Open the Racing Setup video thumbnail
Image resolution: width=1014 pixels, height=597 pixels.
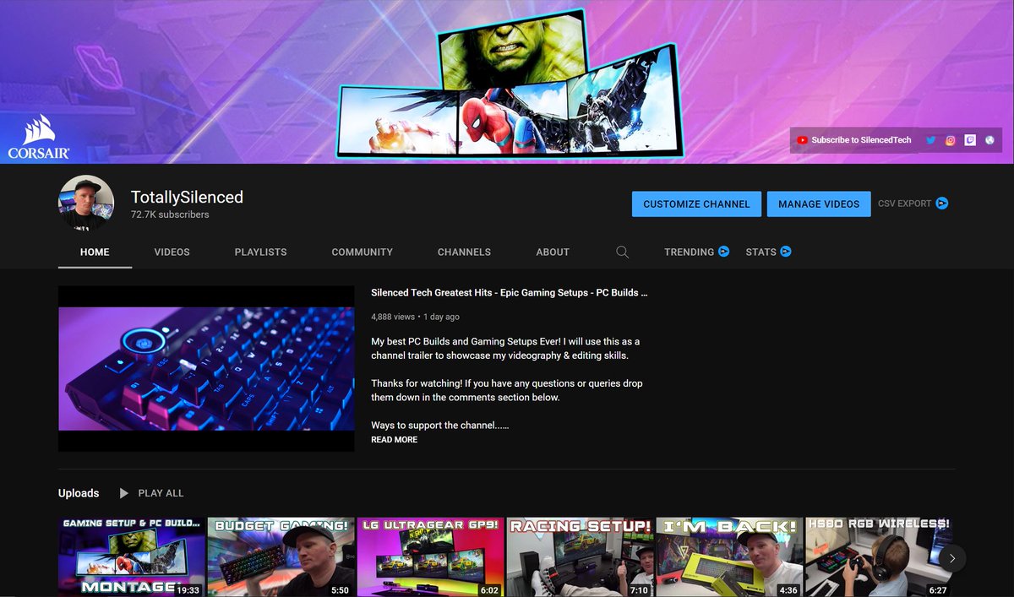coord(581,557)
